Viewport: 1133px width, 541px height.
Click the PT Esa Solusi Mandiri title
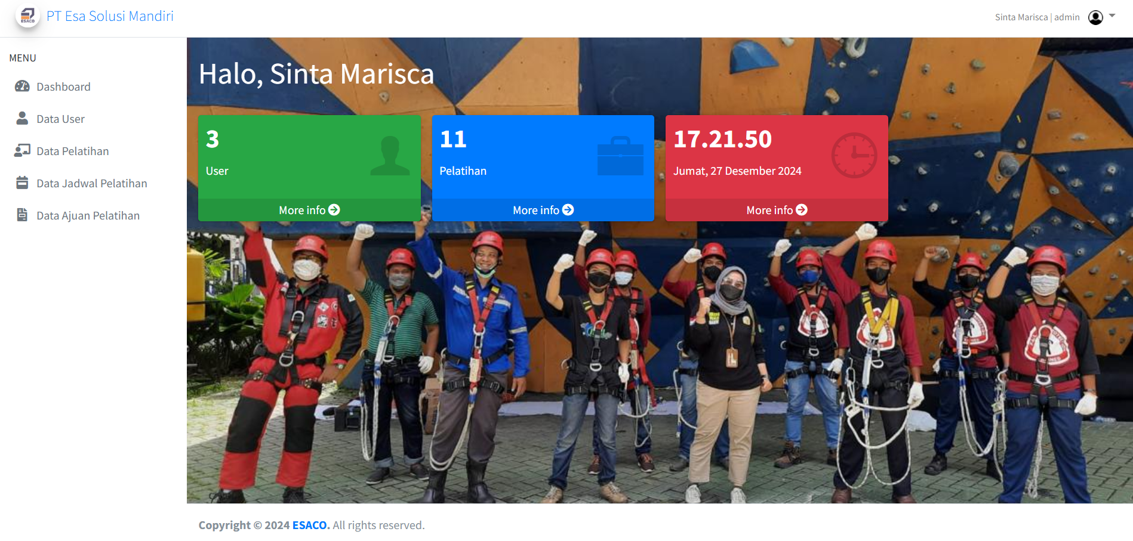pos(110,16)
